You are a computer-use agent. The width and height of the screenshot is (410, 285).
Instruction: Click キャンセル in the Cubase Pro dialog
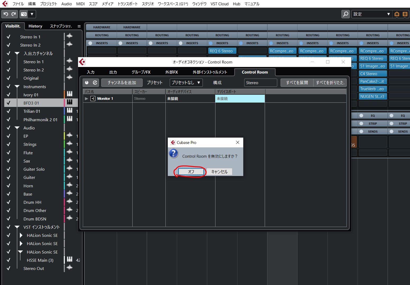click(x=219, y=171)
